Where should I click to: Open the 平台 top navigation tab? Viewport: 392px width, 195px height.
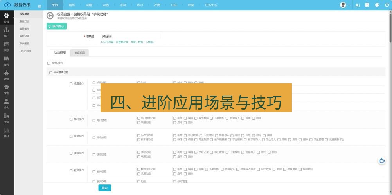point(55,5)
